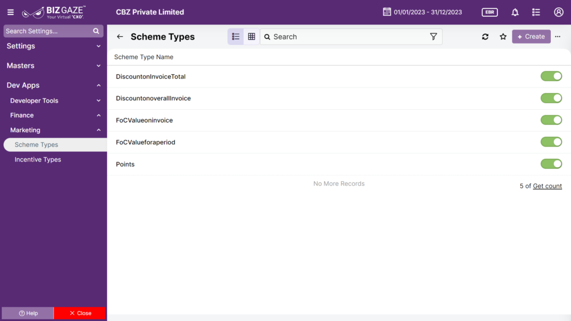The height and width of the screenshot is (321, 571).
Task: Toggle FoCValueforaperiod switch
Action: tap(551, 142)
